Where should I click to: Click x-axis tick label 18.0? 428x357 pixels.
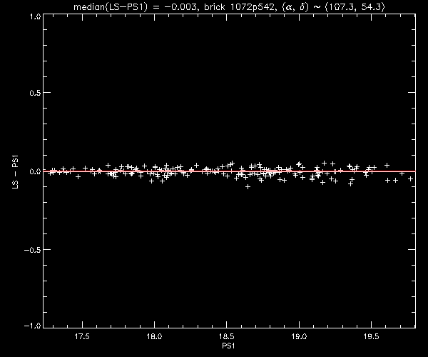pos(155,336)
